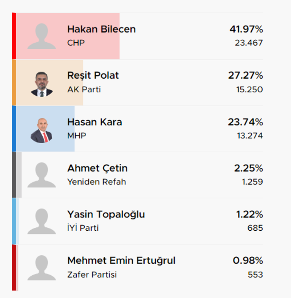
Task: Select the Reşit Polat candidate name
Action: [x=93, y=76]
